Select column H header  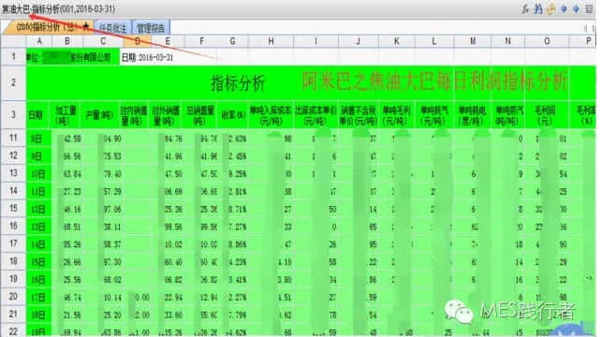click(271, 41)
